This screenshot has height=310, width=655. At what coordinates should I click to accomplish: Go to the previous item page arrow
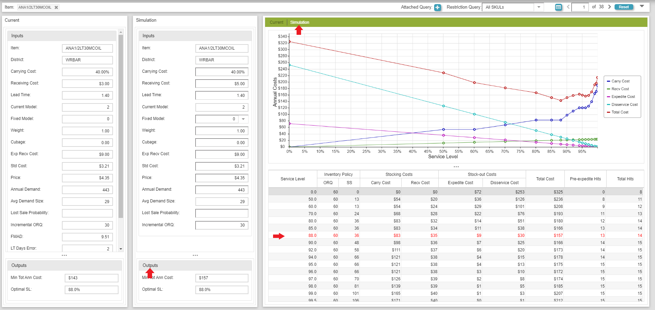pyautogui.click(x=568, y=7)
